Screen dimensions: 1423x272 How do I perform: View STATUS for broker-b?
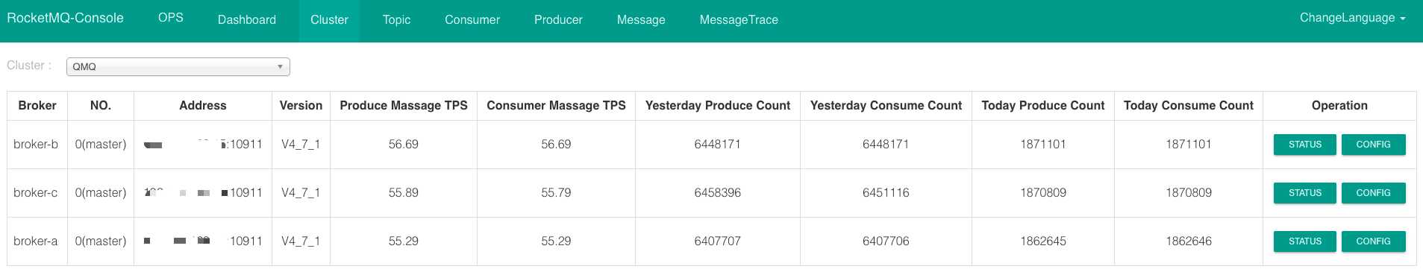(1304, 145)
